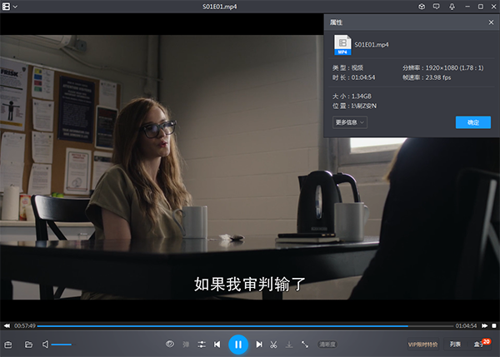
Task: Confirm with the 确定 button
Action: 472,122
